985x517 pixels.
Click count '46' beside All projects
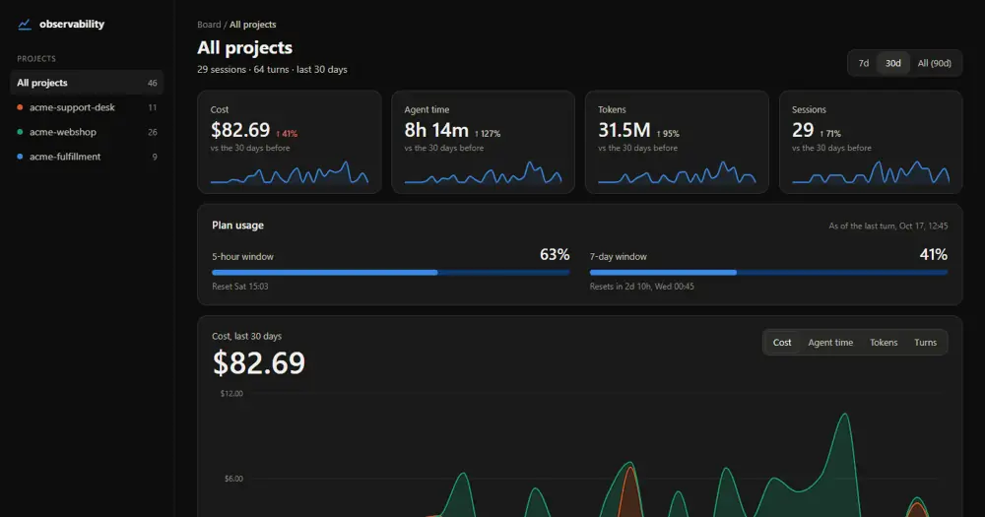(x=152, y=83)
